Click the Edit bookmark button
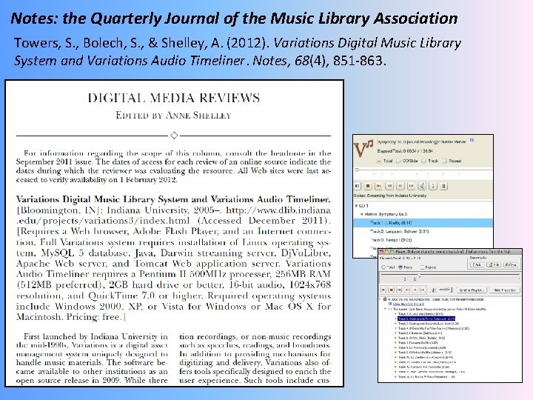This screenshot has height=400, width=533. point(494,264)
